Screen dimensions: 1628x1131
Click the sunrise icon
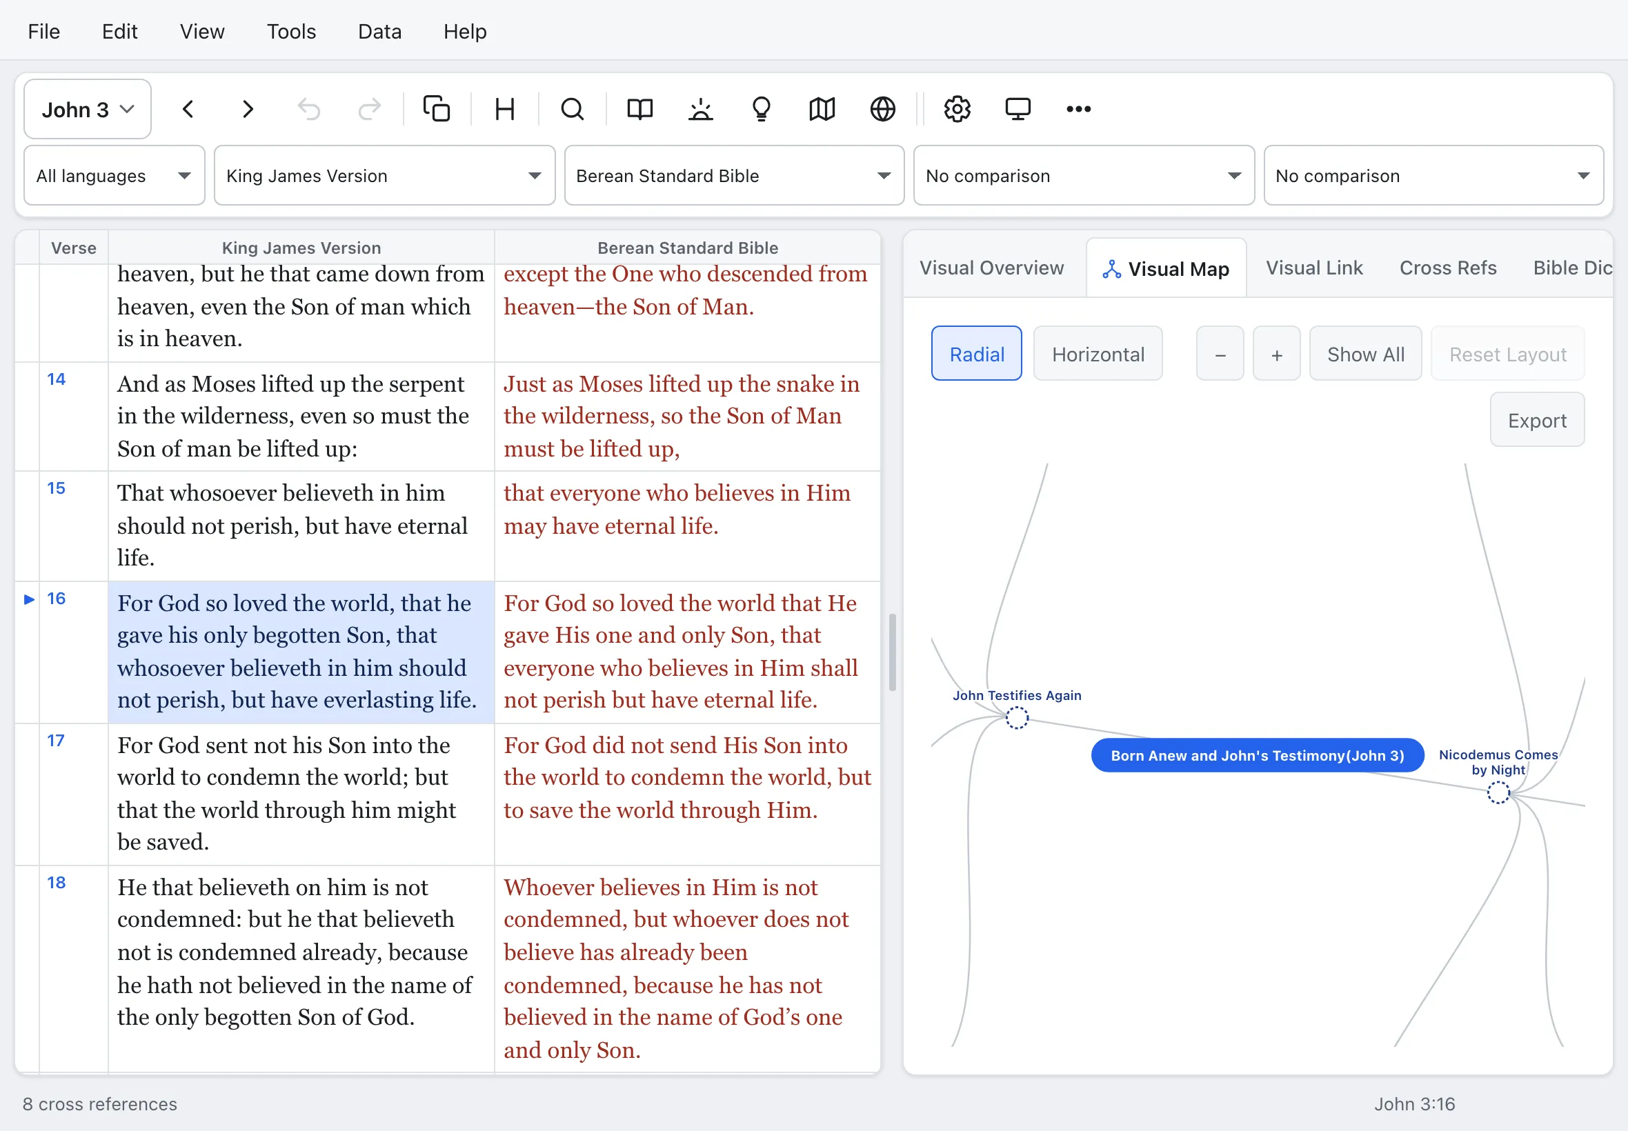(701, 109)
